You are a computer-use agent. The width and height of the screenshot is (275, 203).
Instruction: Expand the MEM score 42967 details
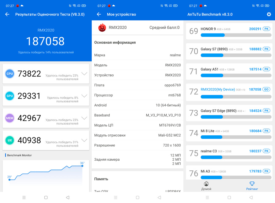tap(84, 118)
